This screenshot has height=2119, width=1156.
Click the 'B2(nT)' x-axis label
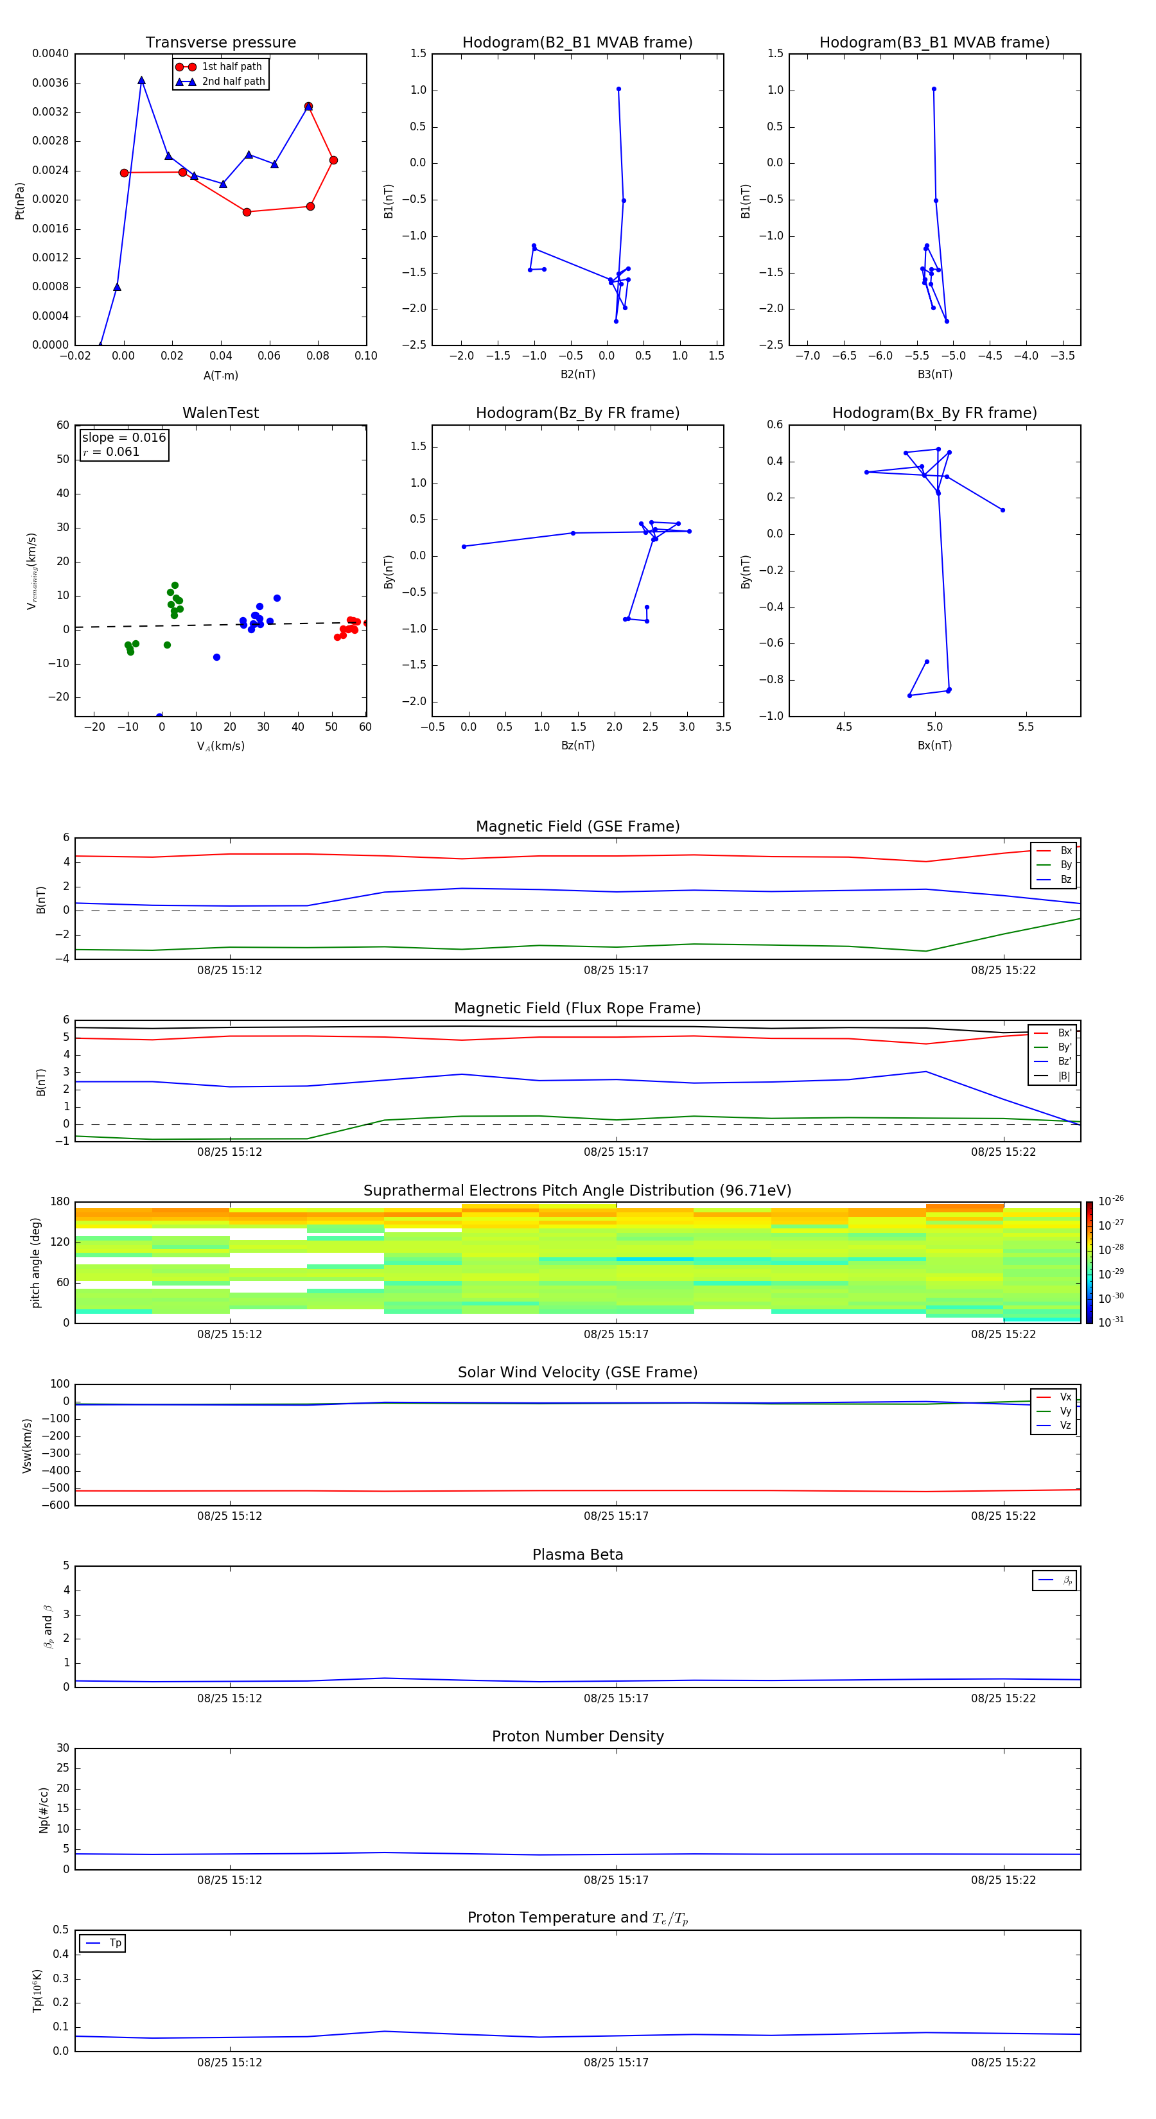click(x=577, y=374)
